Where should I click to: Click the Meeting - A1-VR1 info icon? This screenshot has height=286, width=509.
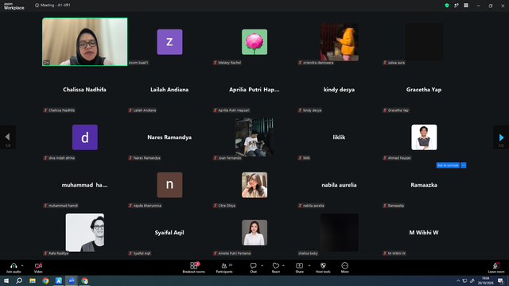click(x=37, y=6)
